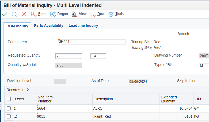
Task: Click the magnifier Find icon
Action: tap(14, 14)
